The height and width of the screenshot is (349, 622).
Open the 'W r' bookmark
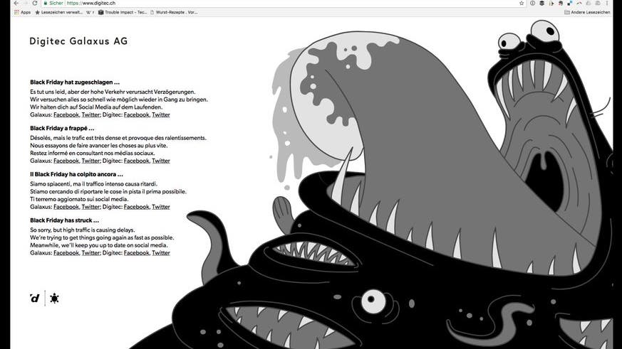pyautogui.click(x=90, y=12)
